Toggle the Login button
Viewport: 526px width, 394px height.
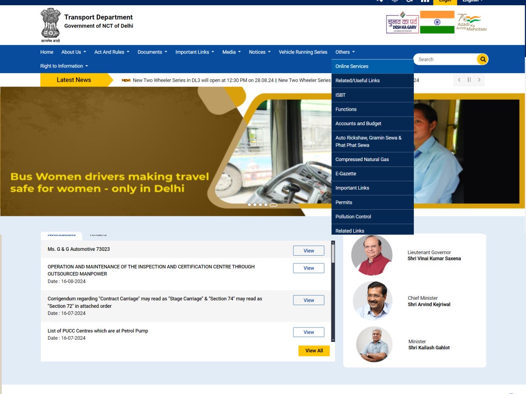click(445, 1)
